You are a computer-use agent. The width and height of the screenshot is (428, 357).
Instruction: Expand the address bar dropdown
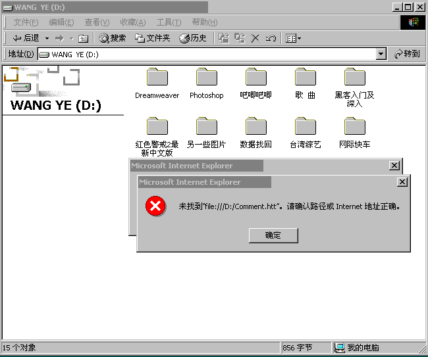[381, 54]
